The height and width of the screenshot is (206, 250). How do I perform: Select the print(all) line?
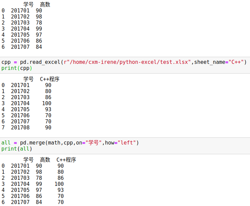(x=17, y=149)
